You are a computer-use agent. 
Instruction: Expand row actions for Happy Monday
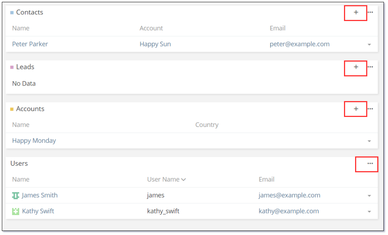pos(369,141)
